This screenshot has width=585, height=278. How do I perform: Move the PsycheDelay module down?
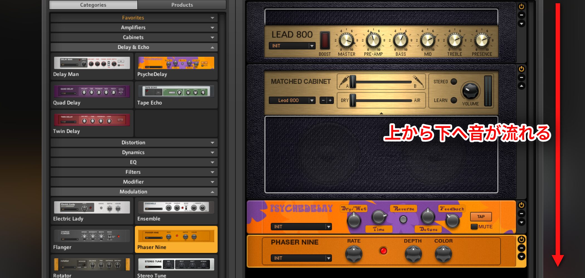(x=521, y=222)
